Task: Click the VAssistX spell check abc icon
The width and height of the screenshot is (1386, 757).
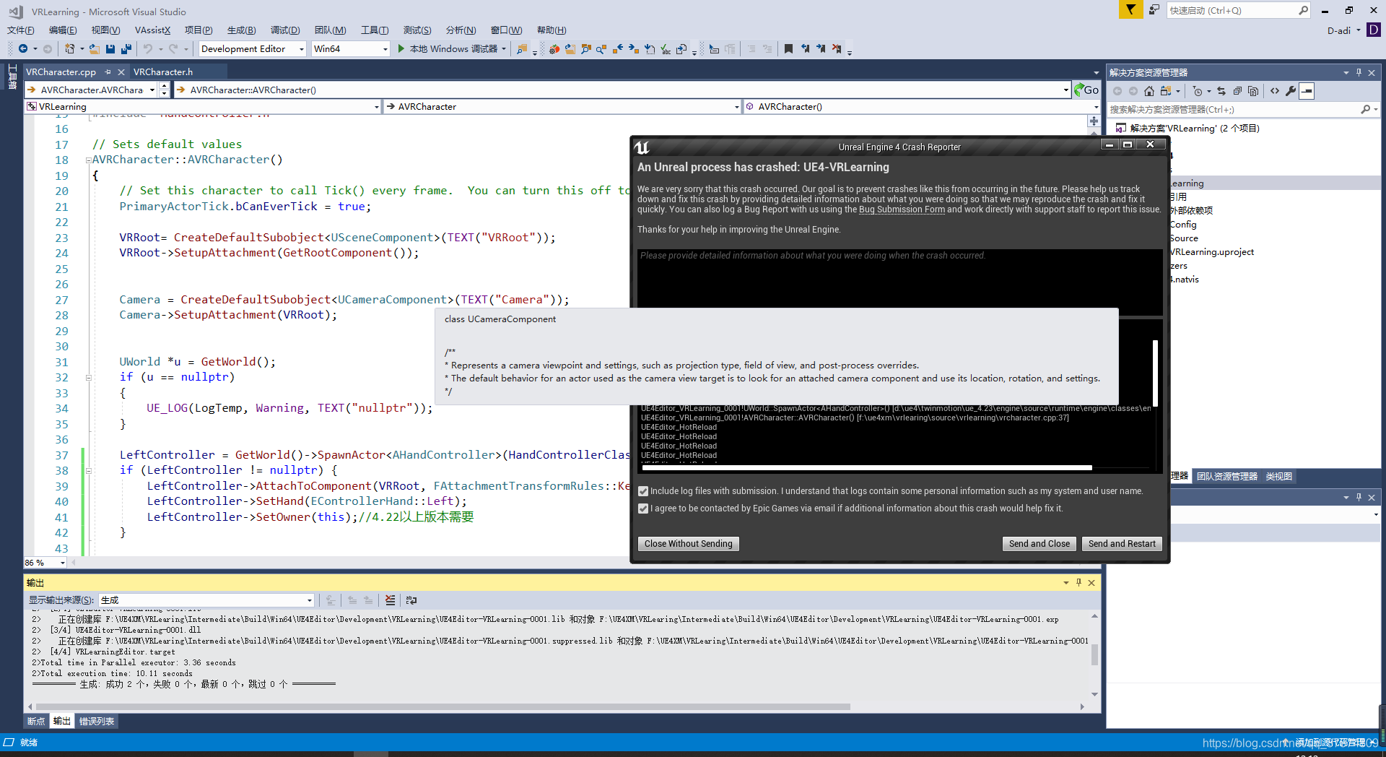Action: (666, 48)
